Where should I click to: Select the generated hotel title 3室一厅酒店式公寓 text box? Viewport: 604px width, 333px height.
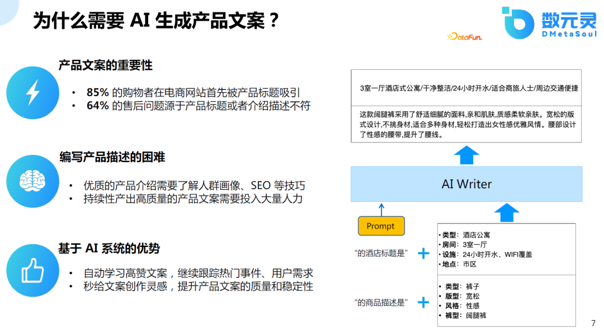click(468, 88)
